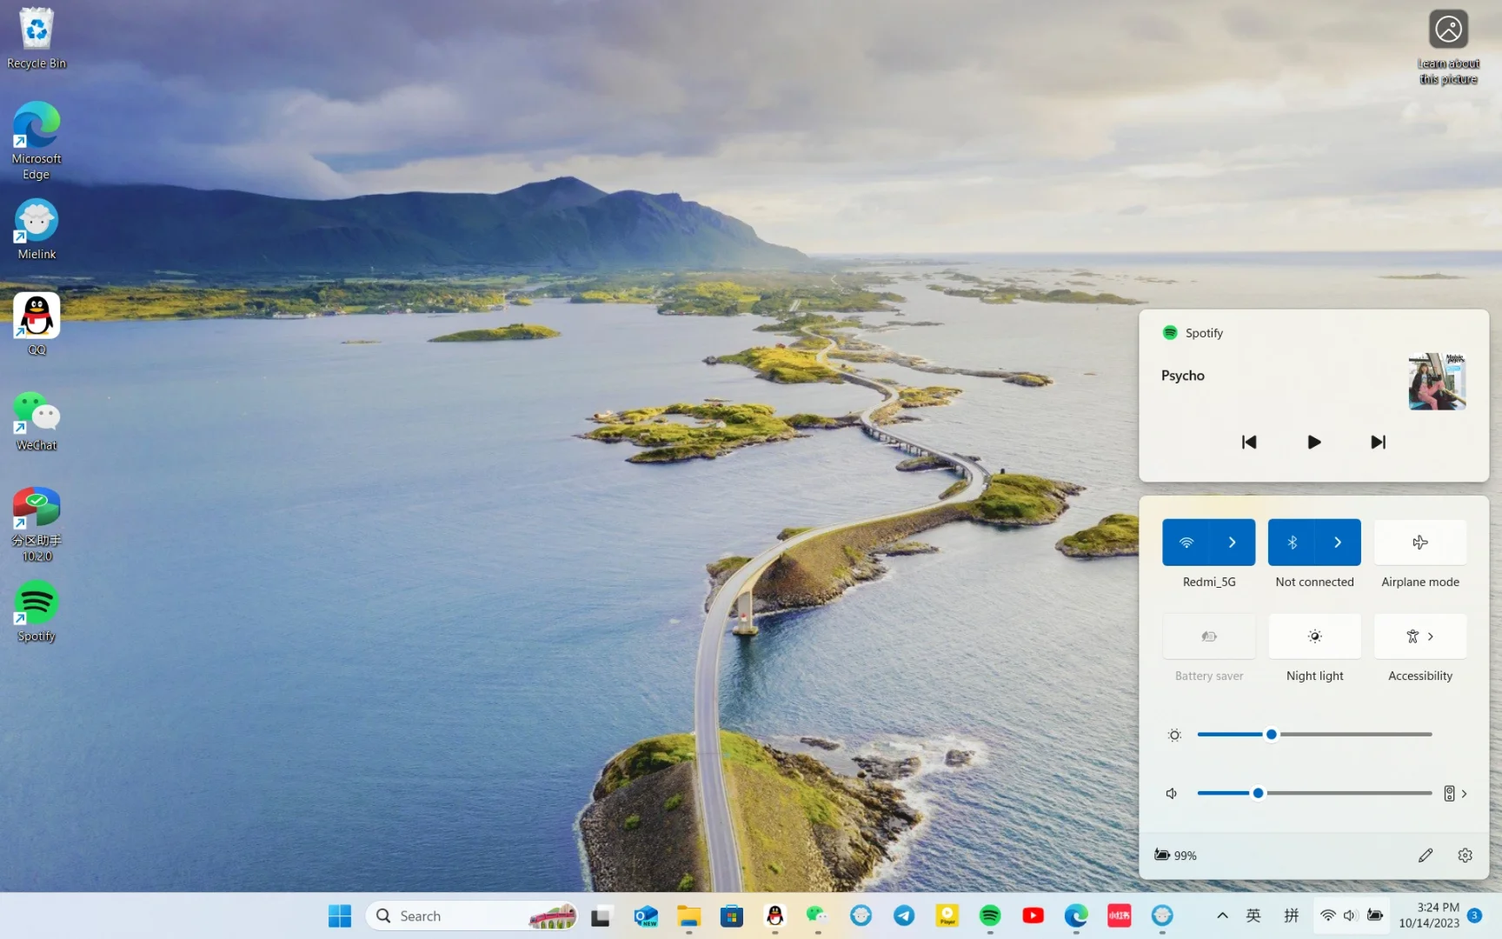
Task: Skip to the previous track
Action: point(1249,442)
